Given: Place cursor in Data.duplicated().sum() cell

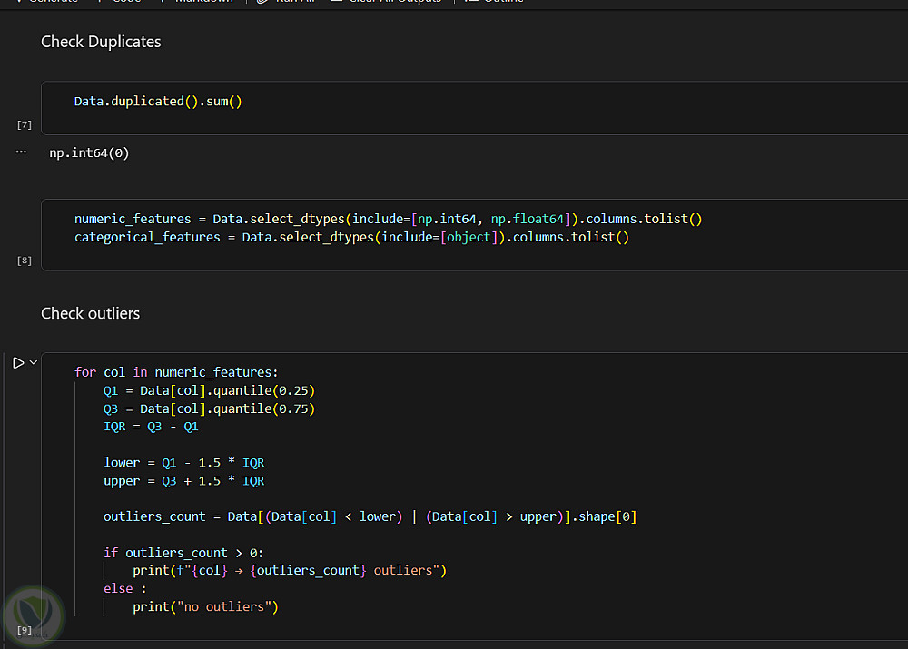Looking at the screenshot, I should click(x=158, y=102).
